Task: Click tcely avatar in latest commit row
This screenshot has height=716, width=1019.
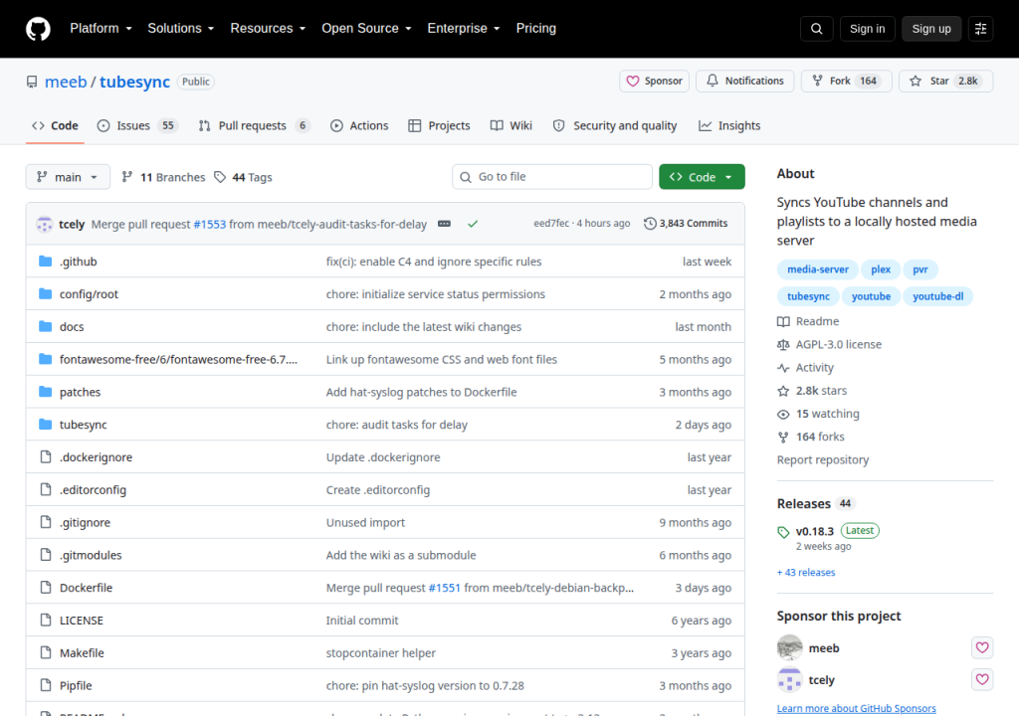Action: click(44, 224)
